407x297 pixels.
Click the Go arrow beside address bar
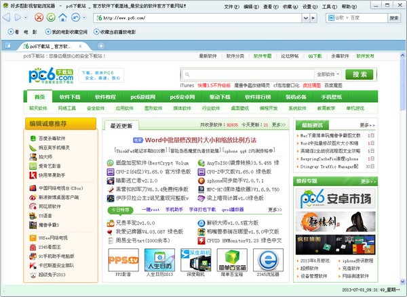313,18
